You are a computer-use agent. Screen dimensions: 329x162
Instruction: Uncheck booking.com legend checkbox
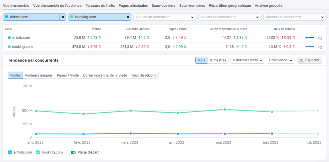pyautogui.click(x=38, y=152)
